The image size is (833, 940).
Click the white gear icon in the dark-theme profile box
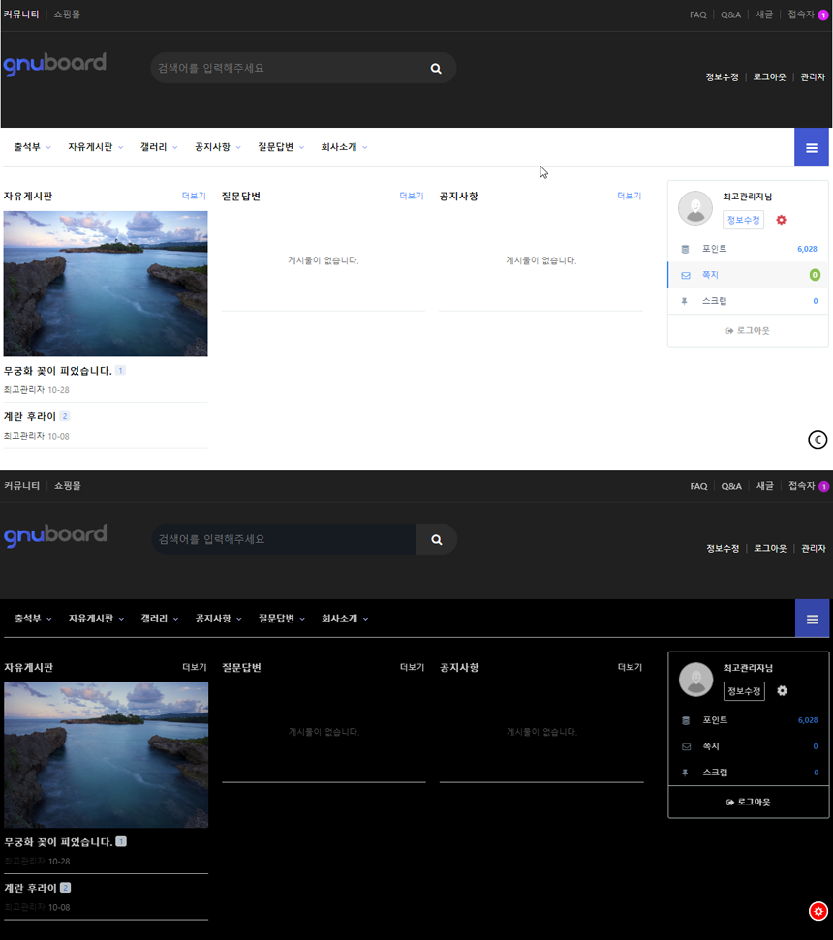click(782, 691)
